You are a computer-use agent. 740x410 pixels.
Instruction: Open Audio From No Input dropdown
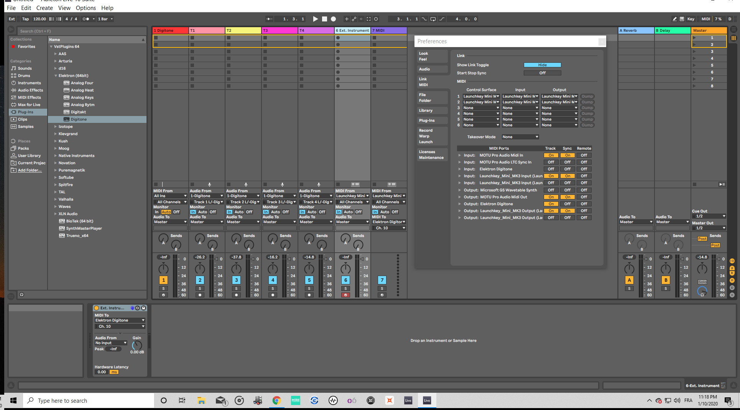click(x=111, y=343)
